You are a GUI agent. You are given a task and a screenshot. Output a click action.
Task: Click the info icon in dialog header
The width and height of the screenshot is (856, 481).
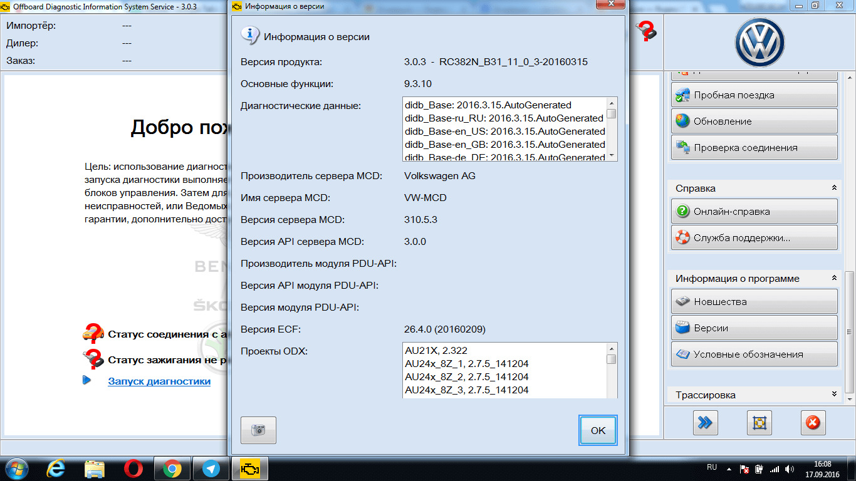[x=250, y=35]
